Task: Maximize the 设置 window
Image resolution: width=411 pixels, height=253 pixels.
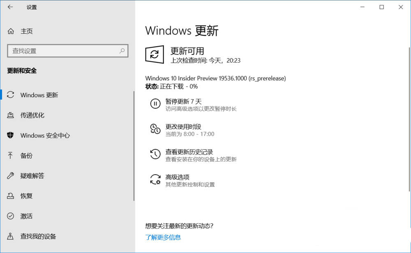Action: (x=382, y=7)
